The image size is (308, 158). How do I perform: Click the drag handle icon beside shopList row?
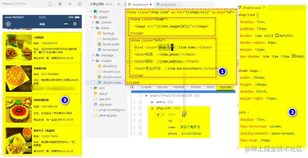pyautogui.click(x=135, y=108)
